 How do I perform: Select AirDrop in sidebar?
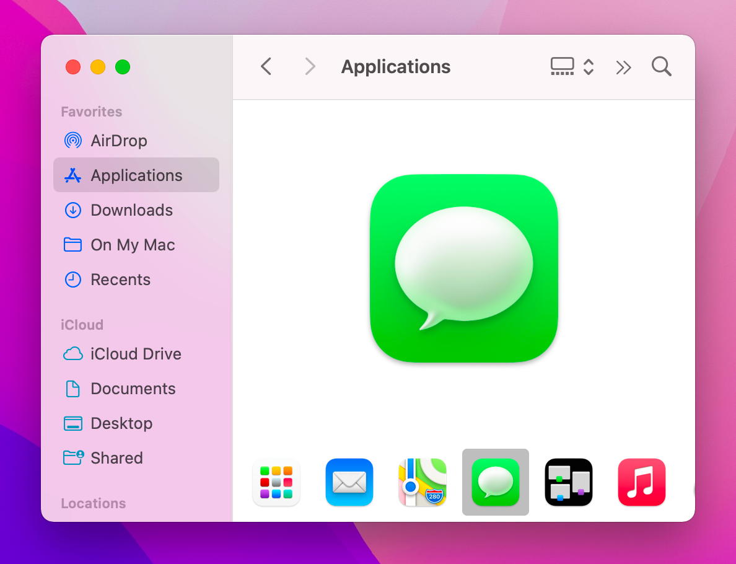coord(136,141)
